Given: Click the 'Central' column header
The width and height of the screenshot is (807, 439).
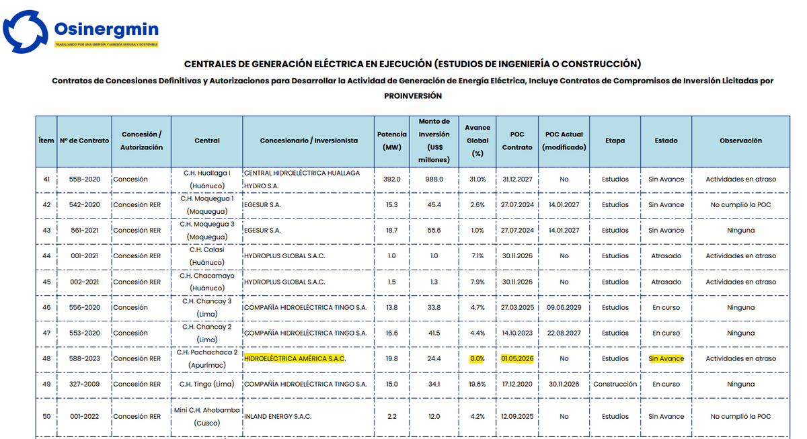Looking at the screenshot, I should 207,141.
